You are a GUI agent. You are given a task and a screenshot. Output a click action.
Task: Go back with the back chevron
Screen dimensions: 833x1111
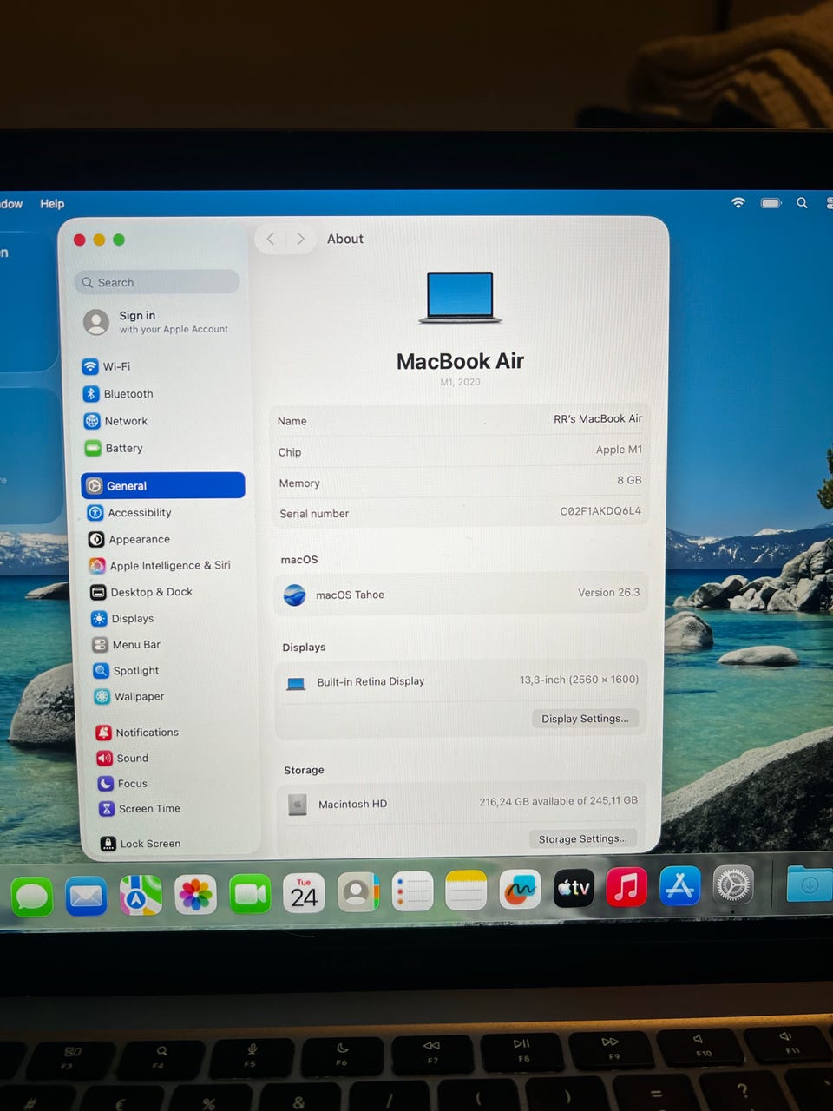point(271,239)
